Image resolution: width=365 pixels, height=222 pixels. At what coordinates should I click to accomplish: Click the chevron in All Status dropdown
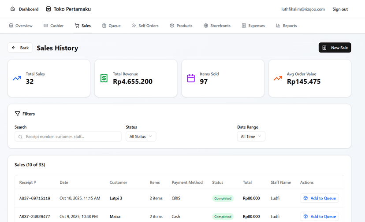[x=150, y=137]
